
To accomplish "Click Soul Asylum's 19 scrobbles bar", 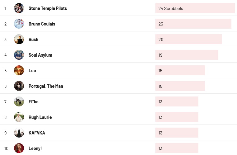I will tap(187, 55).
